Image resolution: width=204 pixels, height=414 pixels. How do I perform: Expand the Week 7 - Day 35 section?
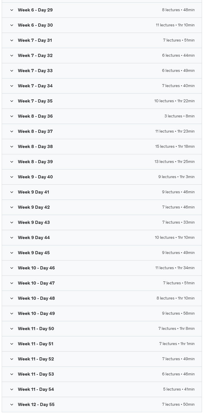coord(102,101)
